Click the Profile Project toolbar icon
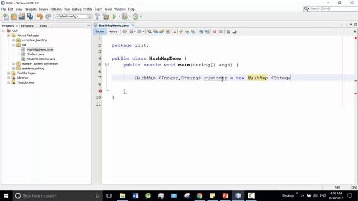 click(x=135, y=16)
